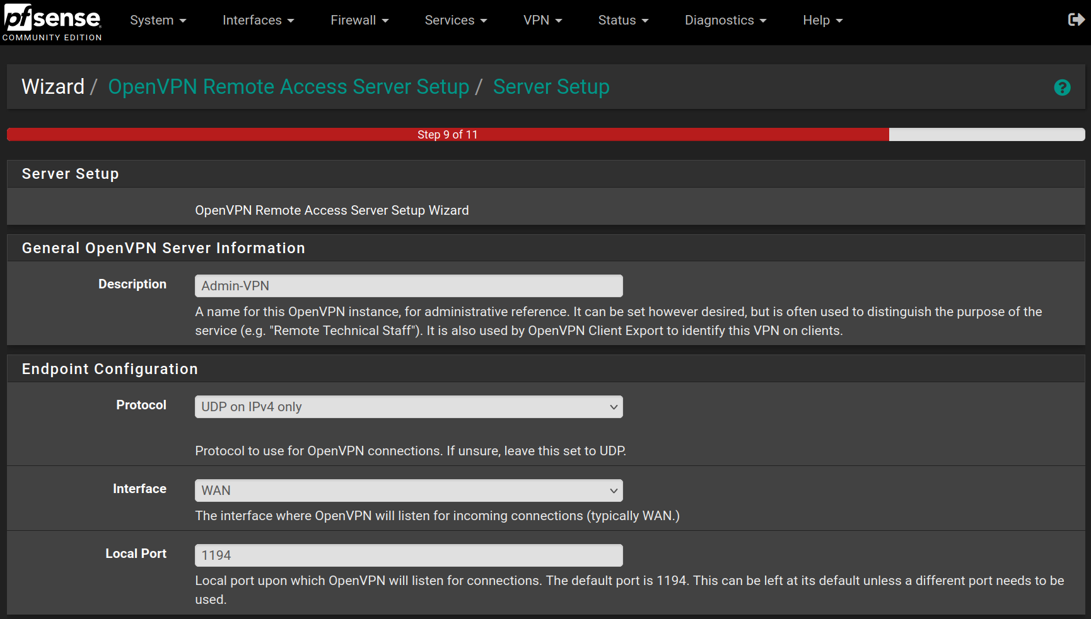Open the Firewall menu
Viewport: 1091px width, 619px height.
pyautogui.click(x=359, y=20)
